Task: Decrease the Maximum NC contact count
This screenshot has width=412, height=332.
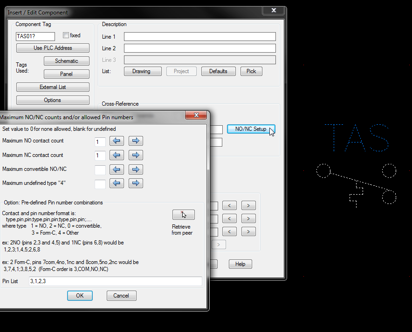Action: pos(117,155)
